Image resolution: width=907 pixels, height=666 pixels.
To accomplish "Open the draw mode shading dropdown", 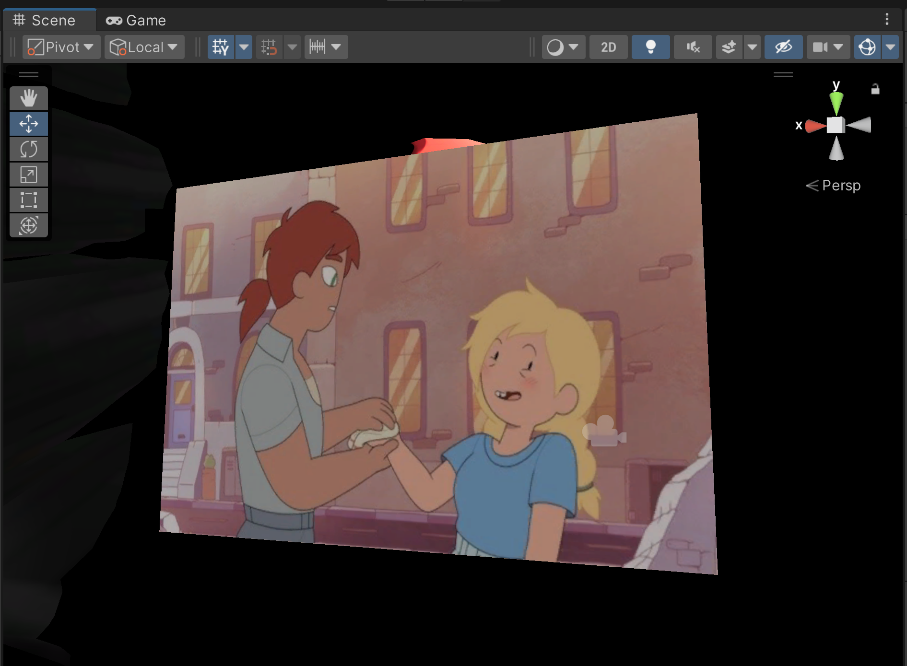I will click(x=564, y=47).
